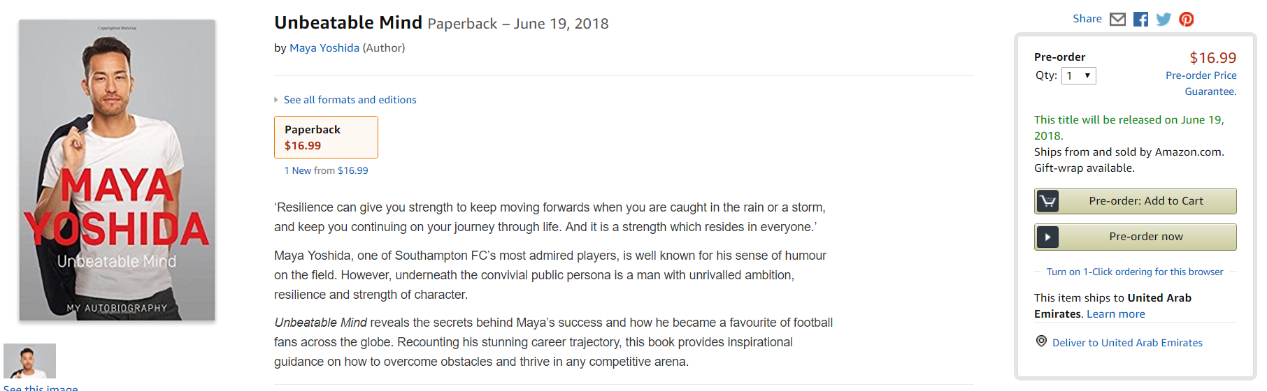Viewport: 1267px width, 391px height.
Task: Click the Pre-order now button
Action: tap(1136, 237)
